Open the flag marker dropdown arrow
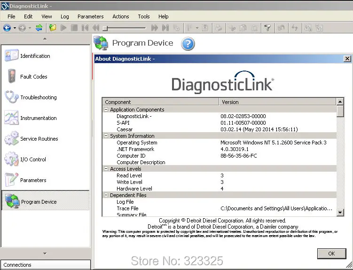This screenshot has height=270, width=353. (197, 28)
